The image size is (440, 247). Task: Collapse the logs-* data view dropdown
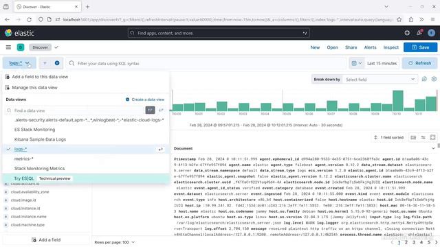click(x=19, y=63)
